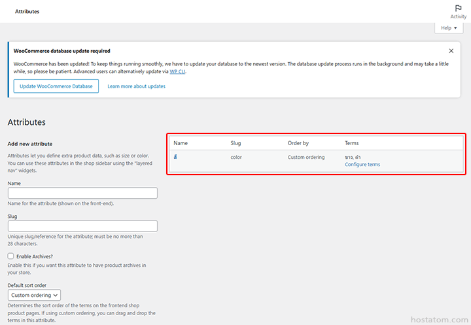471x325 pixels.
Task: Follow the WP CLI link
Action: 177,71
